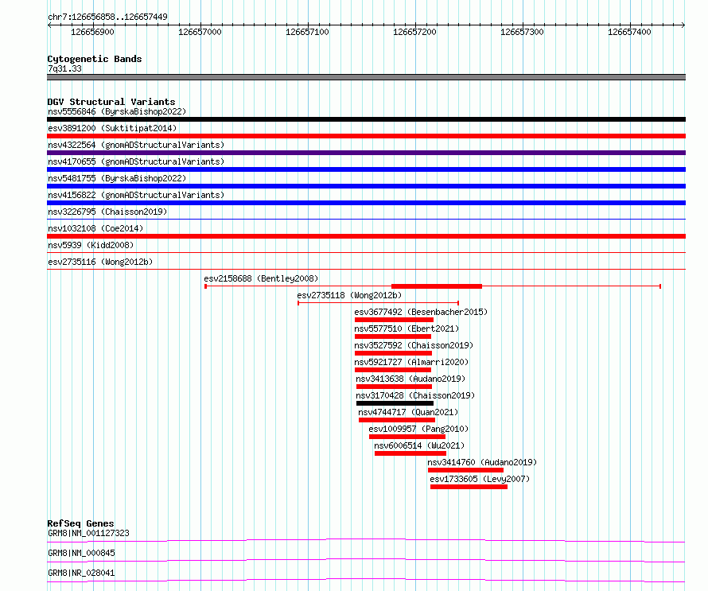Select the GRM8|NM_000845 gene label

(81, 553)
